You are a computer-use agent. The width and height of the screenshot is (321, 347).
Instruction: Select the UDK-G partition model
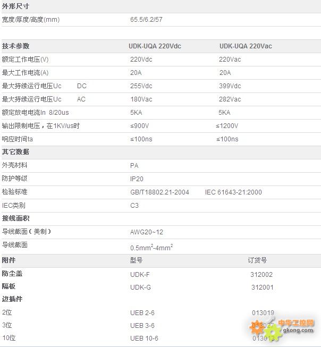pos(141,287)
